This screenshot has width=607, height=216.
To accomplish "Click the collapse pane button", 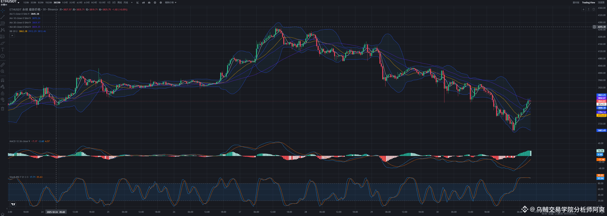I will tap(588, 9).
